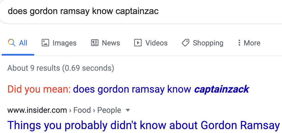Click the www.insider.com breadcrumb URL
Image resolution: width=282 pixels, height=133 pixels.
[x=37, y=110]
